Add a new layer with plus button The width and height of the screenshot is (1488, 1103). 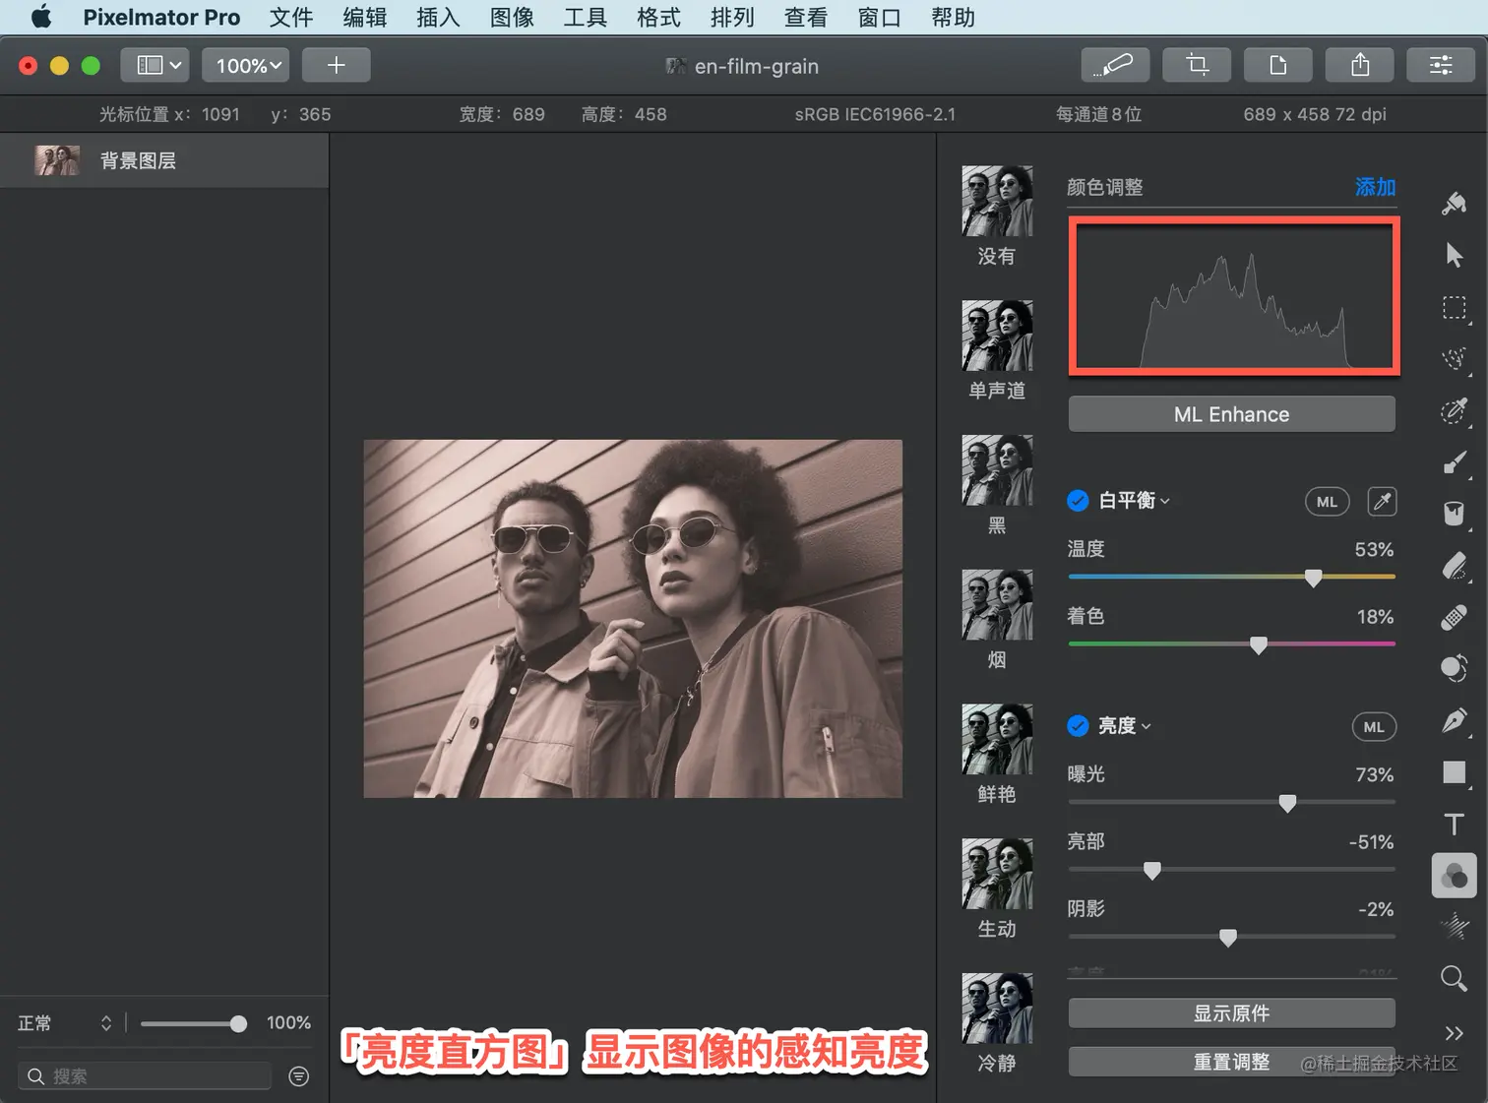(x=337, y=65)
